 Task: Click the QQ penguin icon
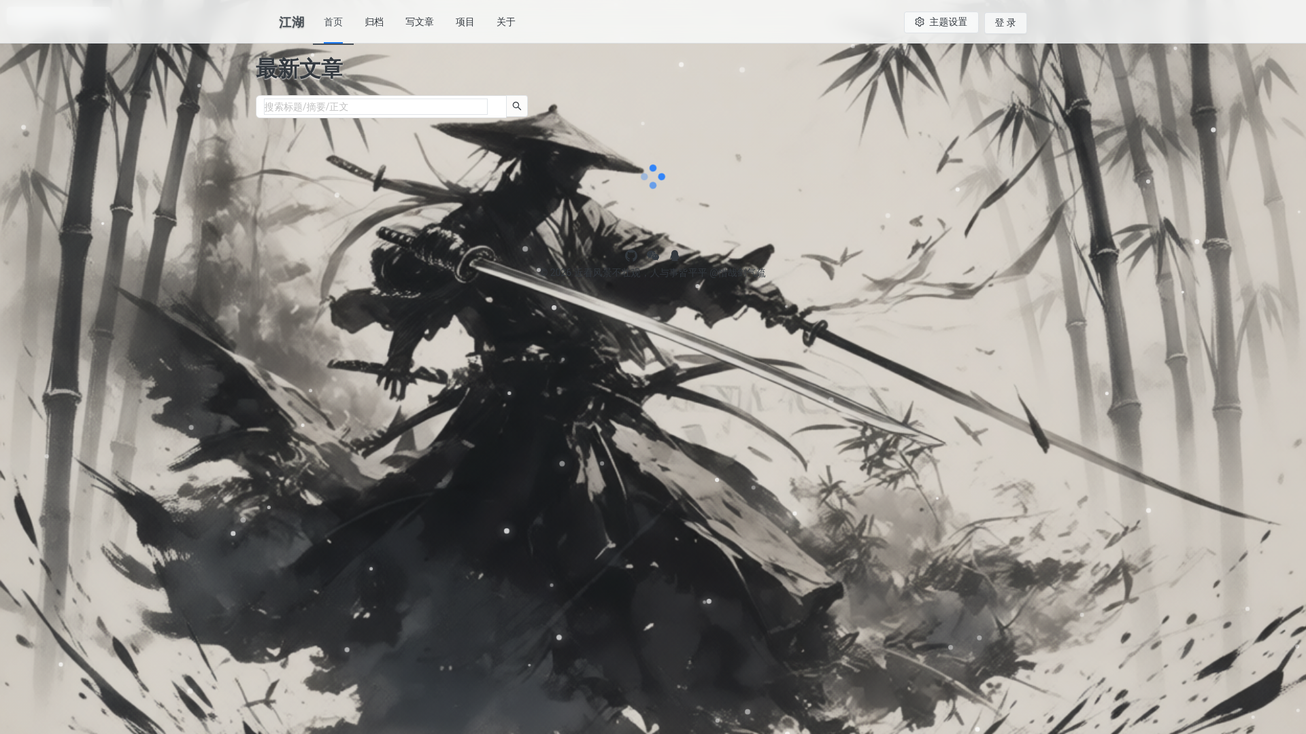674,256
